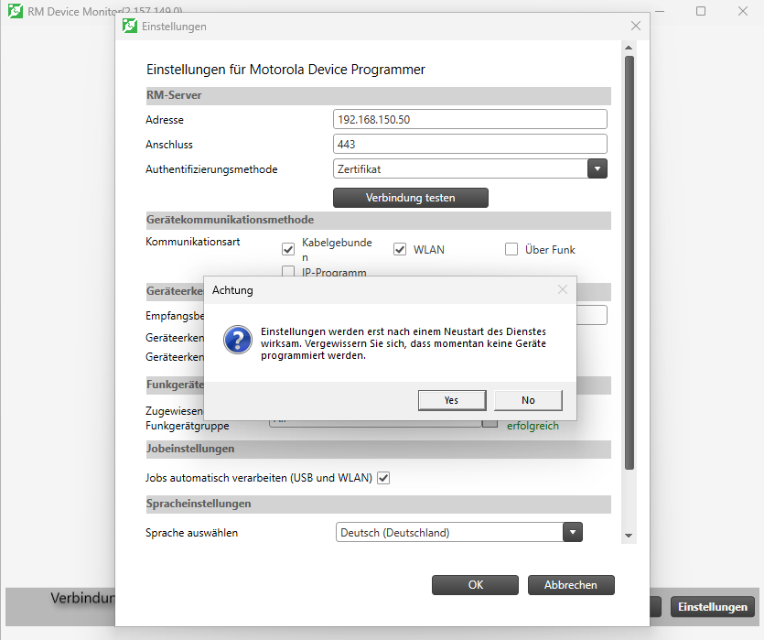This screenshot has width=764, height=640.
Task: Expand the Sprache auswählen dropdown
Action: click(573, 532)
